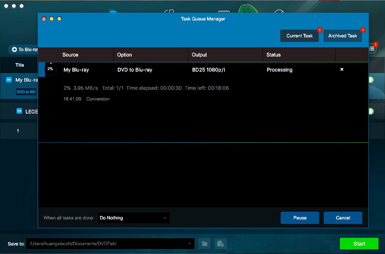Collapse the LEGE title row in main window
Screen dimensions: 385x254
(x=19, y=111)
